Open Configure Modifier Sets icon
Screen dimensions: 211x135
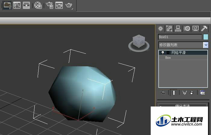[202, 92]
